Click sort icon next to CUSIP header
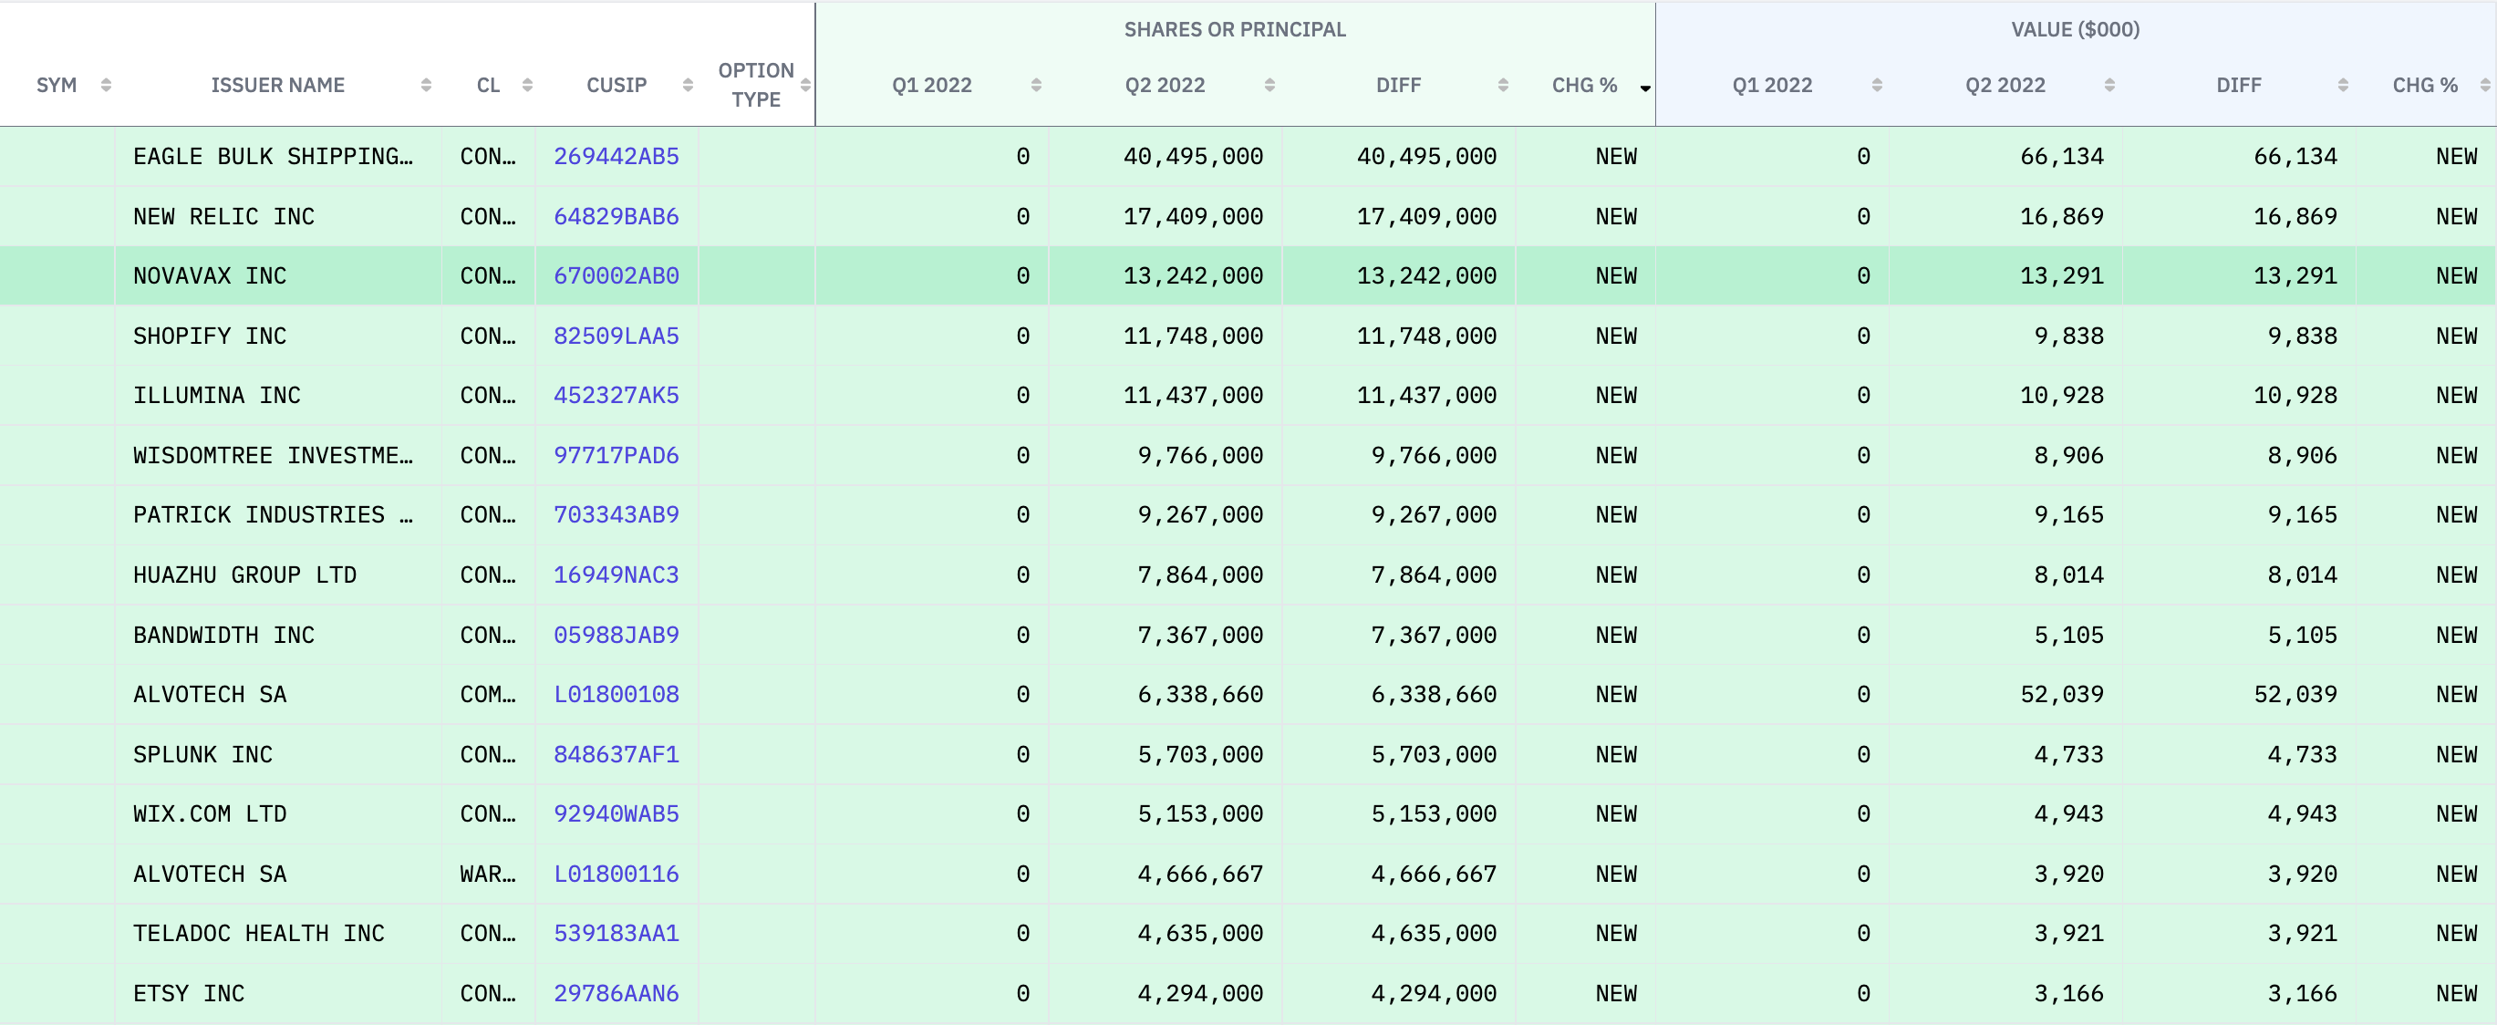Screen dimensions: 2497x1025 point(688,86)
